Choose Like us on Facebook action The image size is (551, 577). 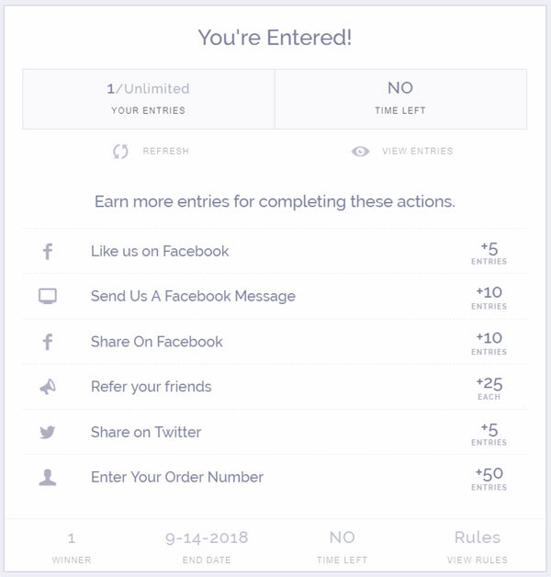pyautogui.click(x=275, y=252)
